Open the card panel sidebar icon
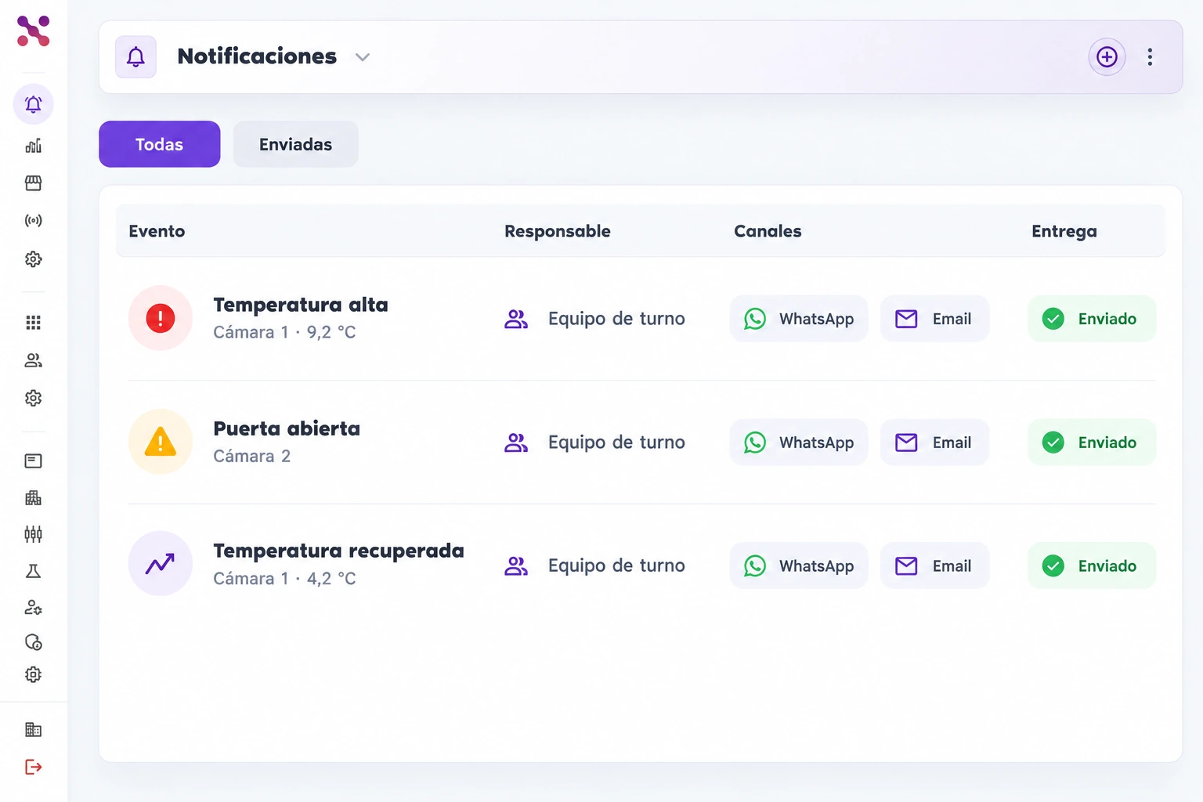1203x802 pixels. [33, 461]
